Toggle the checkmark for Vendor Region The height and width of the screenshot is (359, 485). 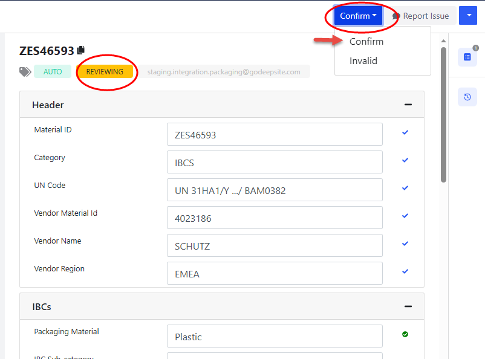(405, 271)
